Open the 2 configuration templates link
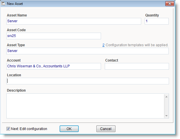Screen dimensions: 180x139 103,45
